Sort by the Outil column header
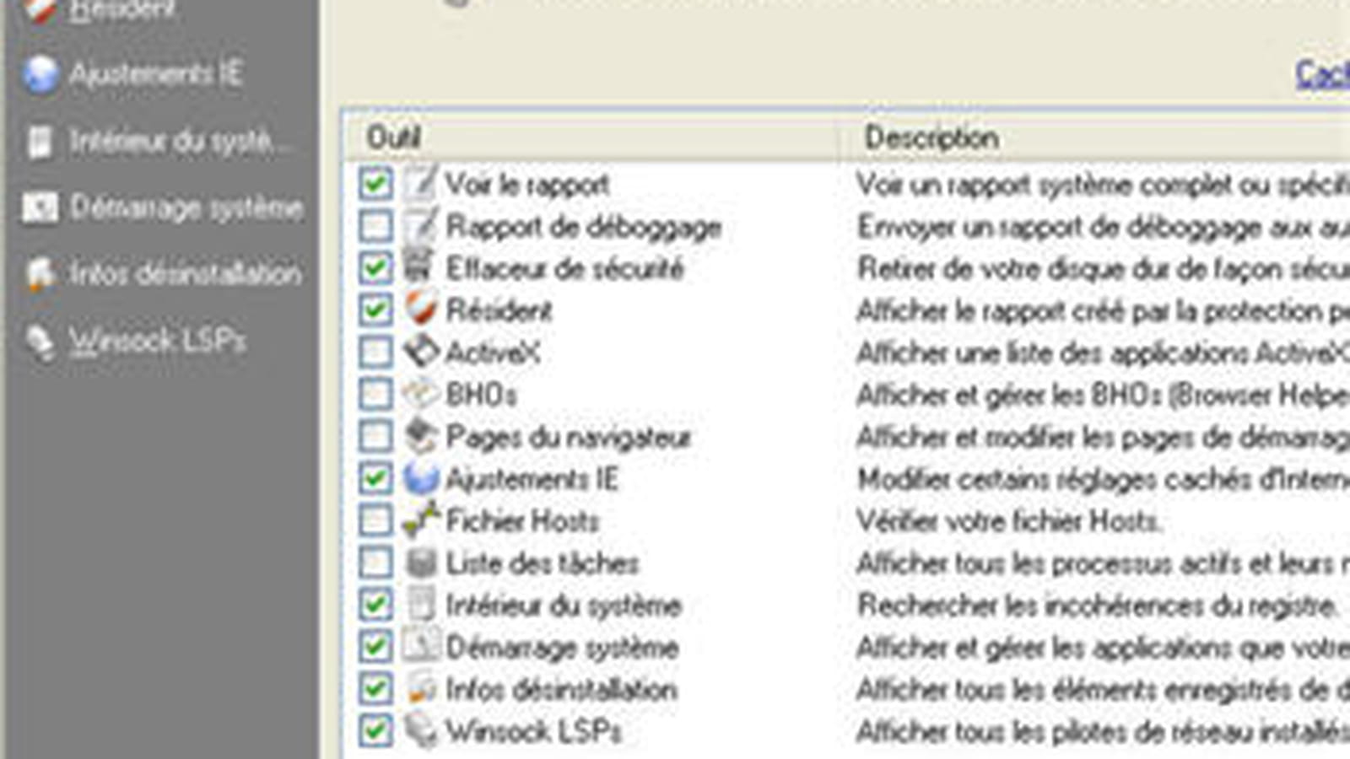 coord(591,137)
